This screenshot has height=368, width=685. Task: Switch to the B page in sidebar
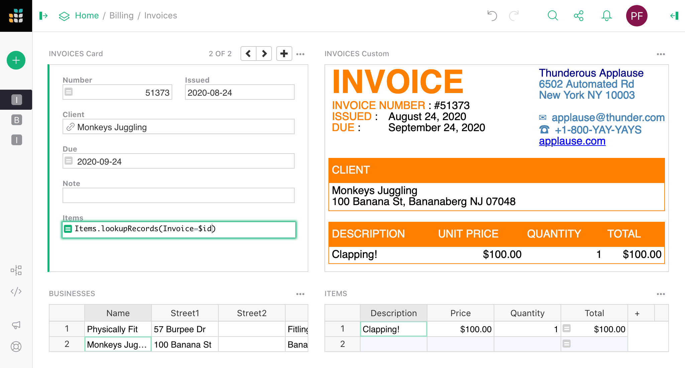tap(16, 120)
